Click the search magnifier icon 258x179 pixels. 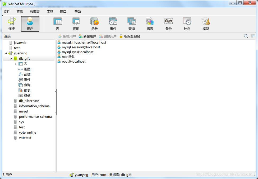[x=246, y=36]
